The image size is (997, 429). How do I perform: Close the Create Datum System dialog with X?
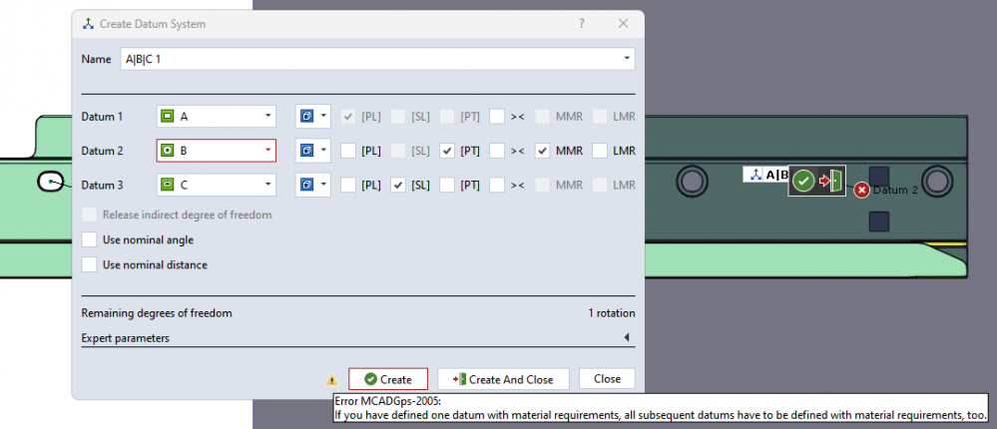pyautogui.click(x=623, y=24)
